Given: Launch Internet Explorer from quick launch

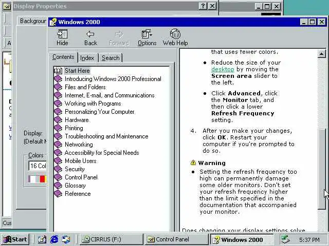Looking at the screenshot, I should click(54, 239).
